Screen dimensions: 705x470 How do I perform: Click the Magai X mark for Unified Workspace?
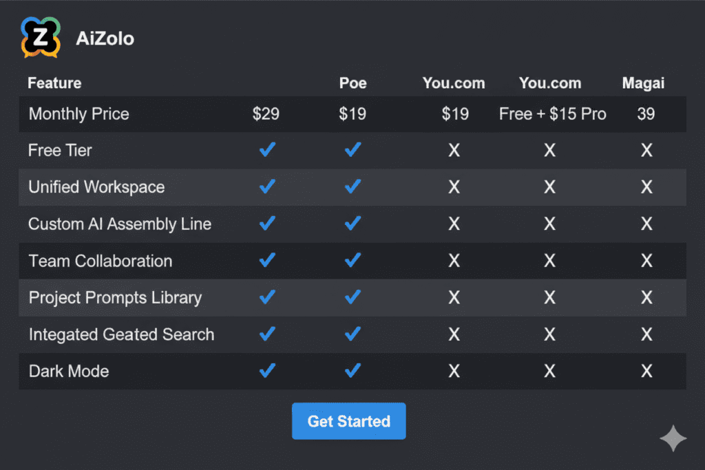pos(646,187)
